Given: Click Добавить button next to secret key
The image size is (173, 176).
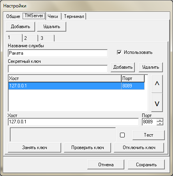Looking at the screenshot, I should click(x=123, y=67).
